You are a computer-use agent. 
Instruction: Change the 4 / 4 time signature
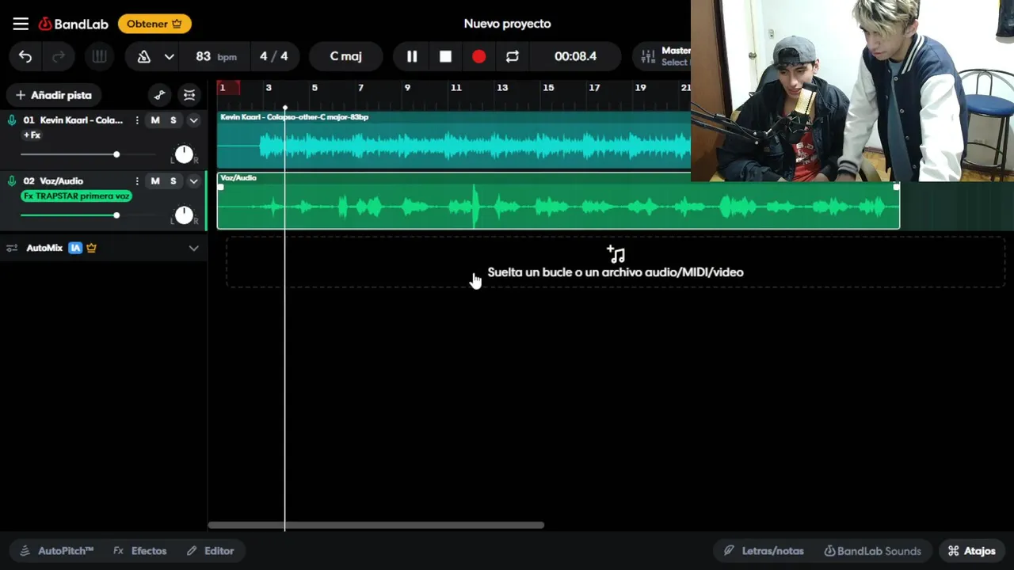point(274,56)
